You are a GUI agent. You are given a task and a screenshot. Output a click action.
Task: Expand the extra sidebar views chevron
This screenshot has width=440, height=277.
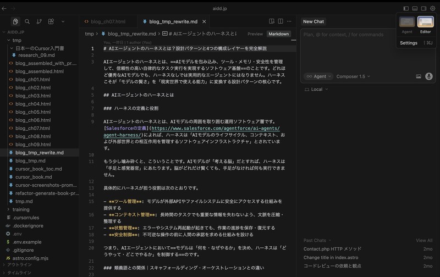63,21
